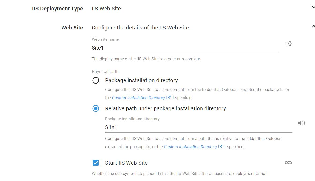This screenshot has width=315, height=181.
Task: Click the IIS Web Site summary value
Action: tap(106, 9)
